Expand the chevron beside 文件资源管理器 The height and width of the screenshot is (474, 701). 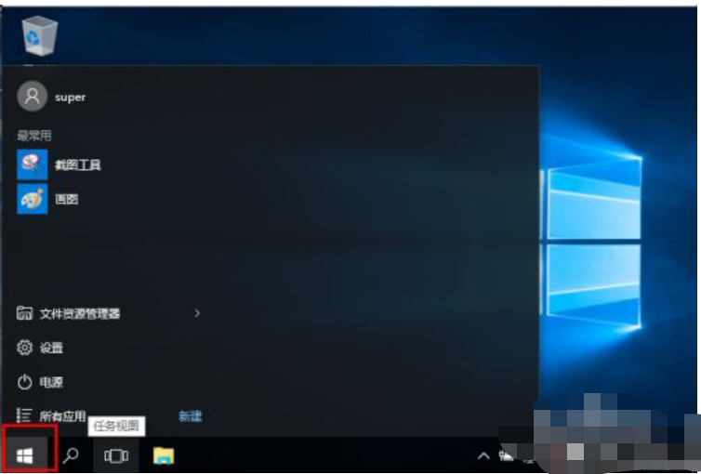[197, 313]
